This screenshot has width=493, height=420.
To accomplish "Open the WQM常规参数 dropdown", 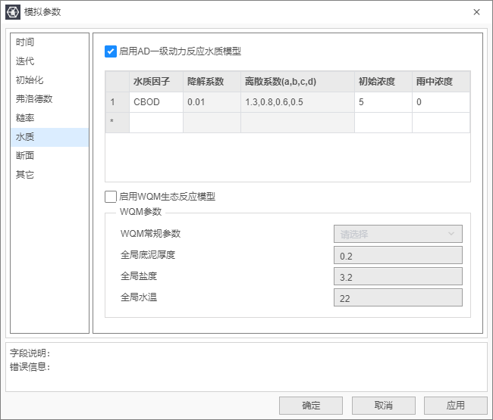I will pos(397,234).
